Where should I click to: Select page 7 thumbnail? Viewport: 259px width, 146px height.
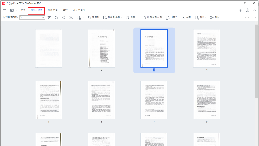[x=154, y=100]
